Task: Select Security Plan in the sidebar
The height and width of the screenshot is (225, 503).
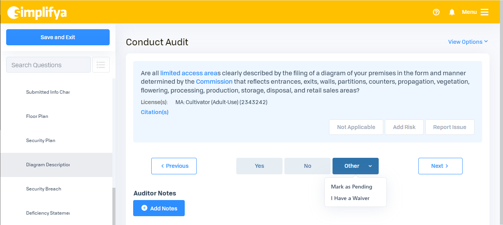Action: tap(41, 141)
